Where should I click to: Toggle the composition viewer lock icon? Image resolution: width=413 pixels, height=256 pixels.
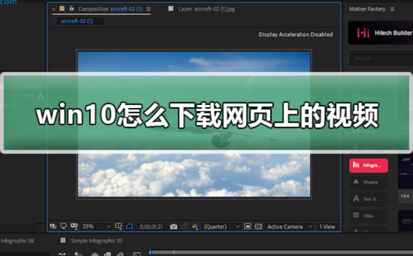click(72, 8)
